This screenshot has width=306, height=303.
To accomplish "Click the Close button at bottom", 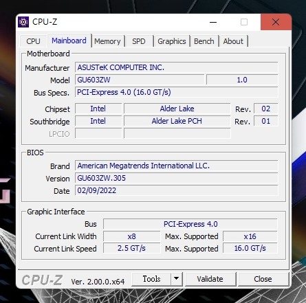I will point(263,279).
